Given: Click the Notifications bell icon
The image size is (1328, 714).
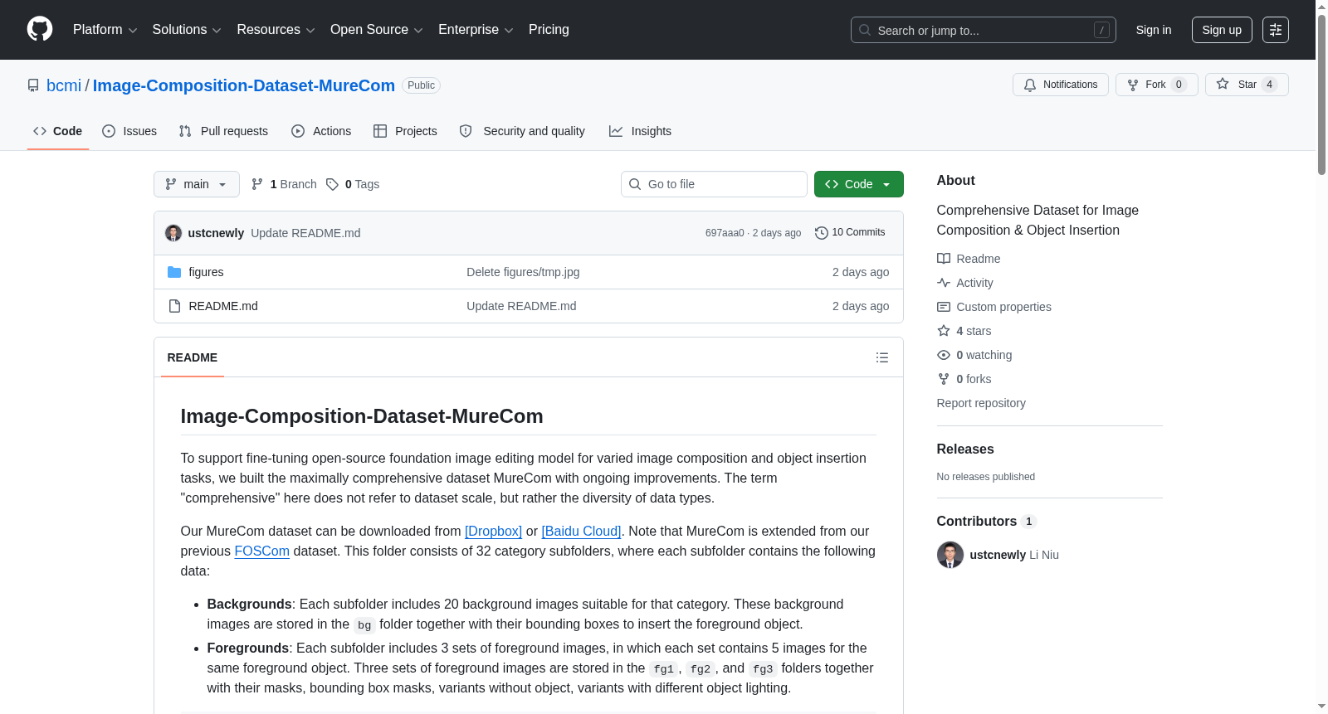Looking at the screenshot, I should tap(1030, 85).
